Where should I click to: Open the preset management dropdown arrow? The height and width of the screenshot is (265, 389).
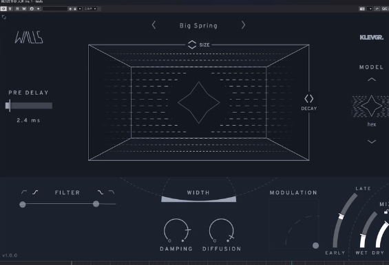(x=80, y=9)
